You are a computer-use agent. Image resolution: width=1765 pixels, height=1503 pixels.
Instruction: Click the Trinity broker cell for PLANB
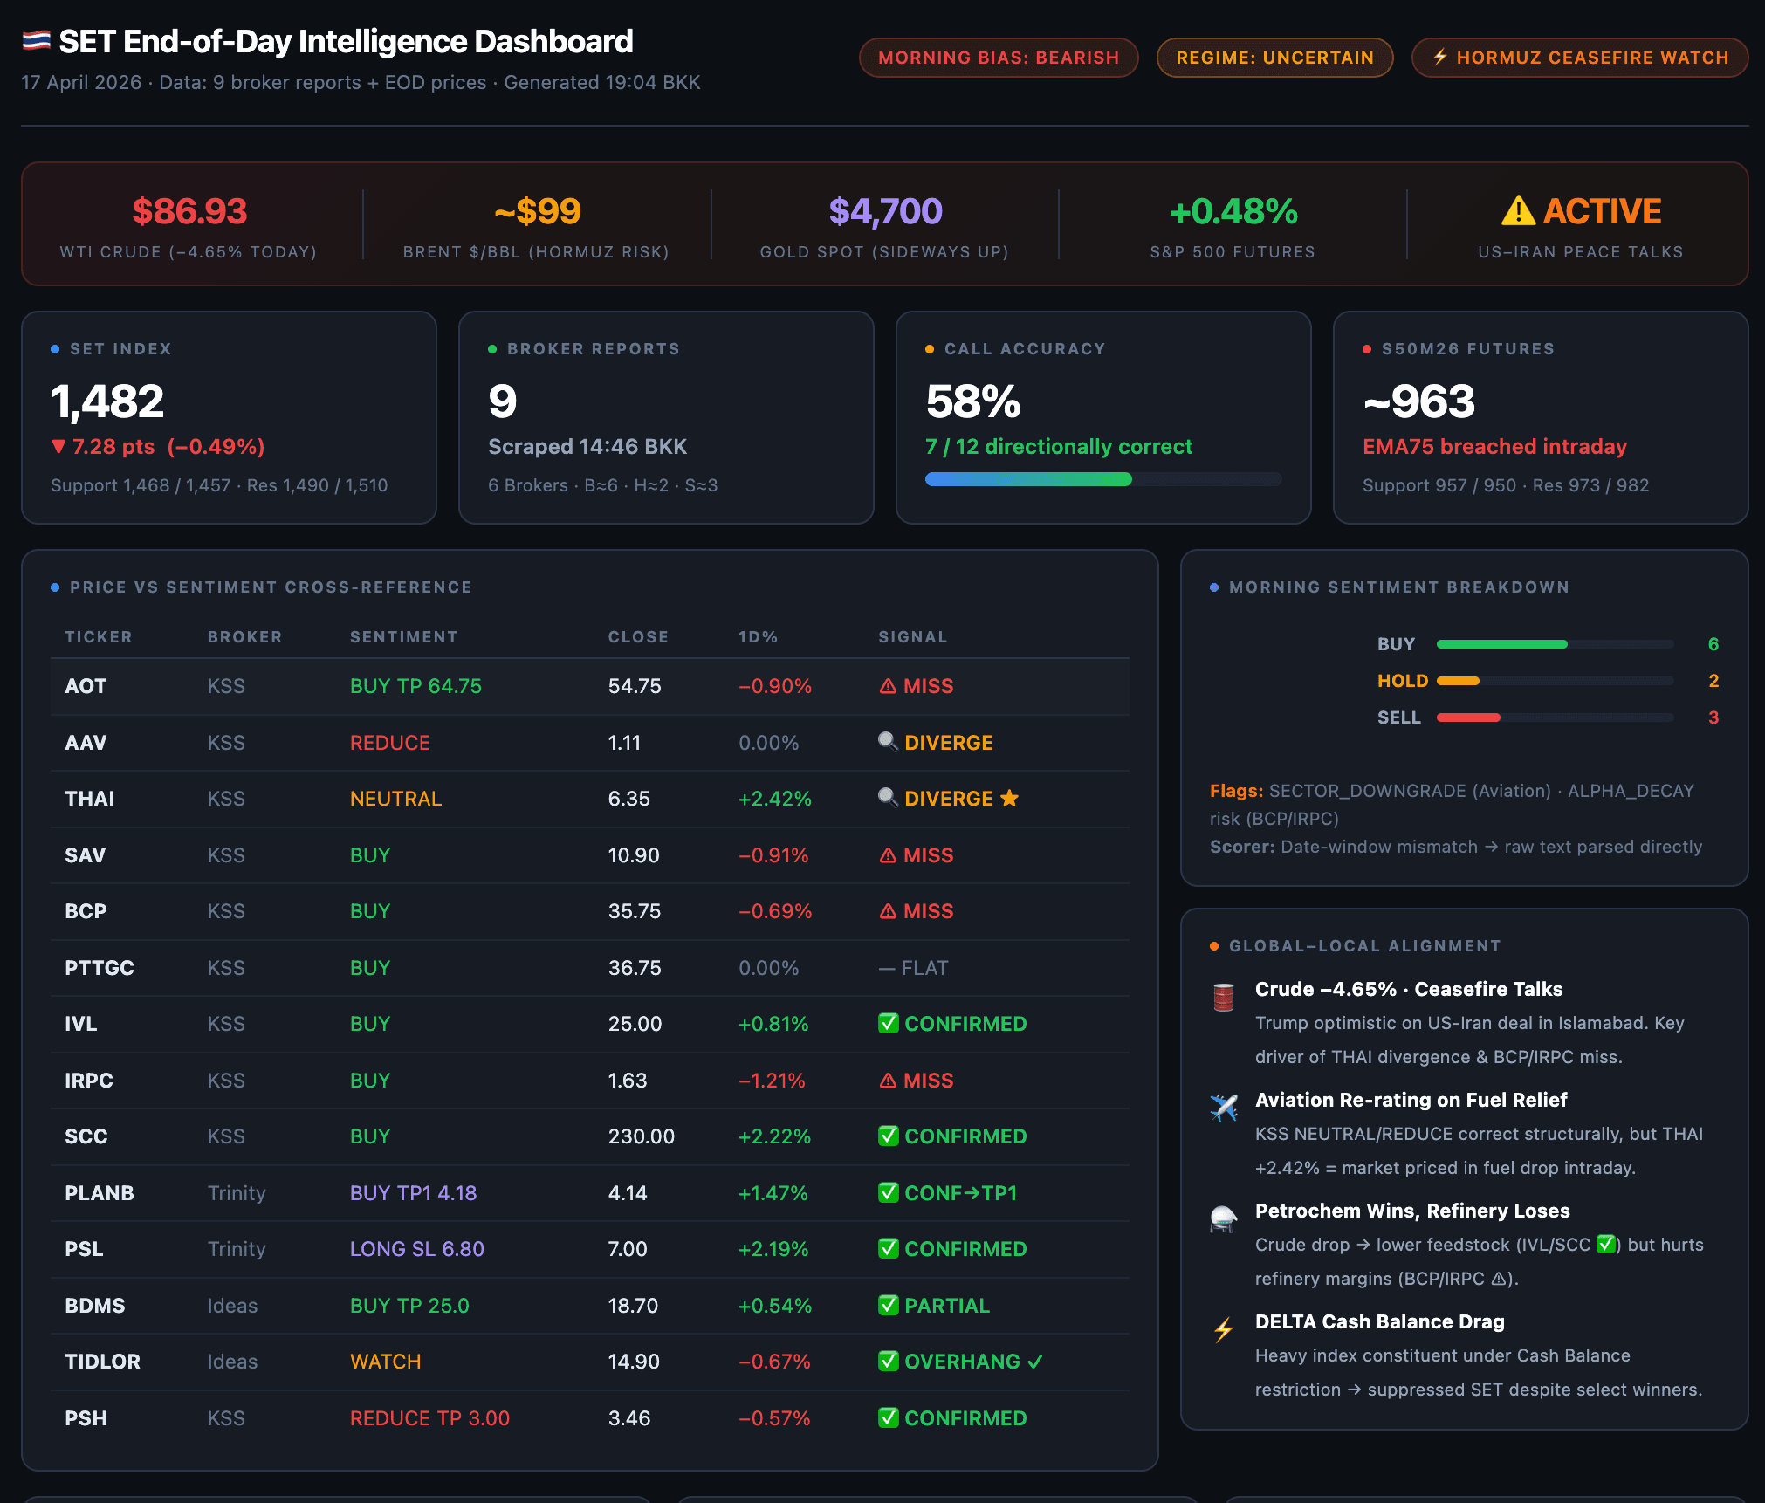click(x=237, y=1193)
